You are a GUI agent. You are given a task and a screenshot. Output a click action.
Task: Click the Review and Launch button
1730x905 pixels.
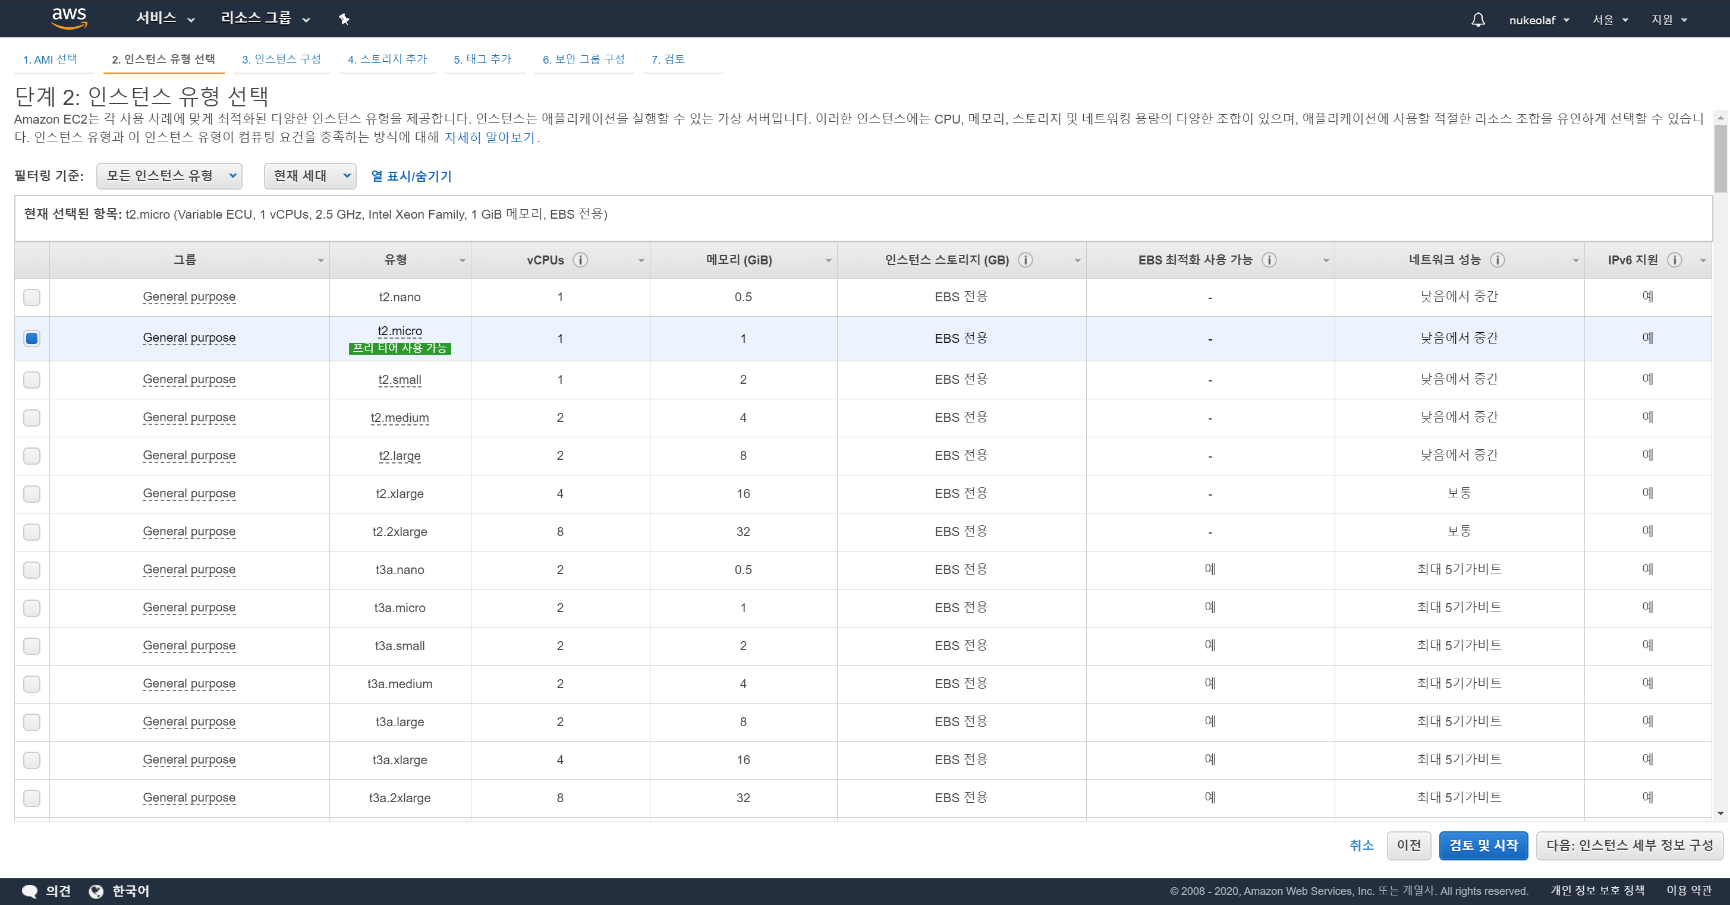point(1483,845)
